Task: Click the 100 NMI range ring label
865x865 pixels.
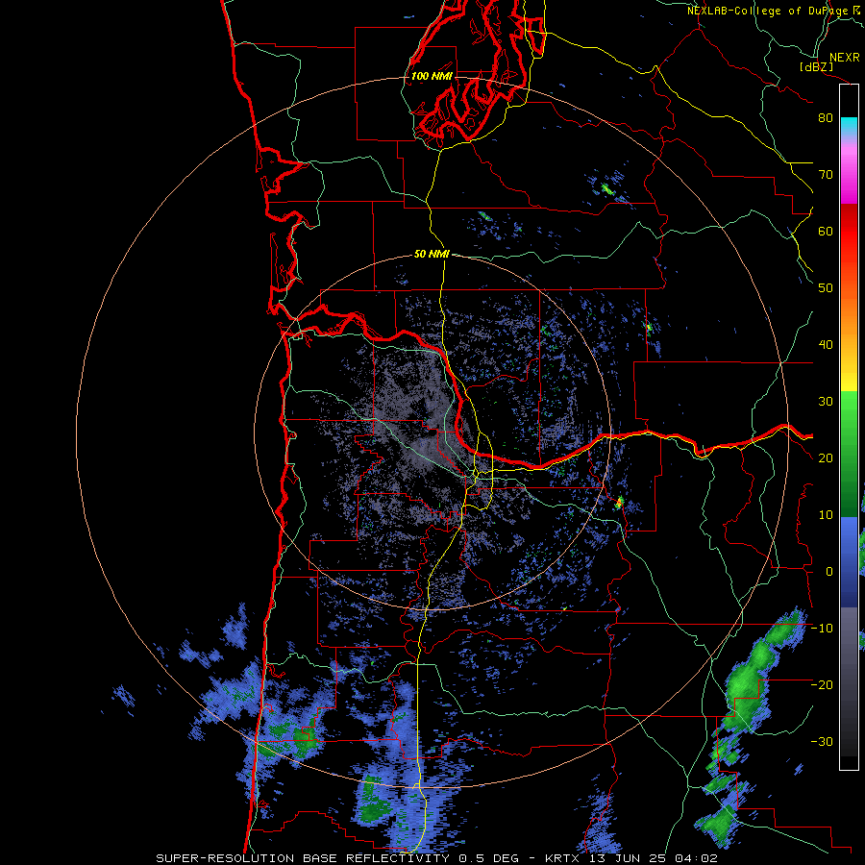Action: pyautogui.click(x=432, y=76)
